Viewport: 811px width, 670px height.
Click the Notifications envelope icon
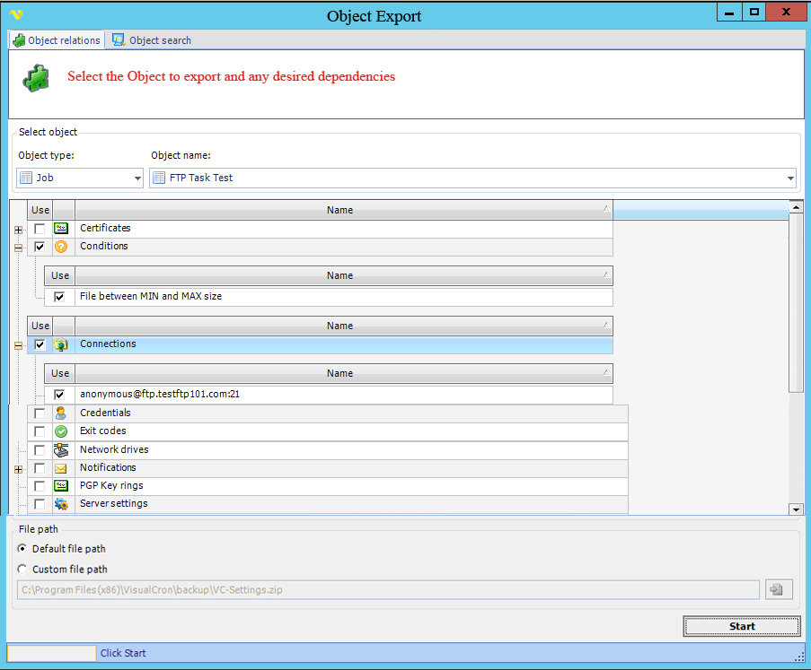click(61, 468)
